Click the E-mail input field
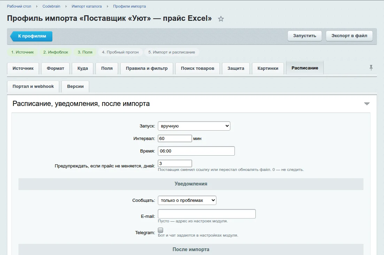The height and width of the screenshot is (255, 384). click(x=207, y=214)
